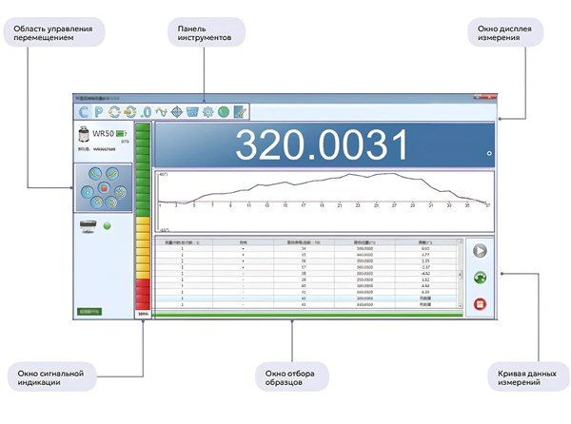
Task: Click the basket-shaped toolbar icon
Action: pos(192,112)
